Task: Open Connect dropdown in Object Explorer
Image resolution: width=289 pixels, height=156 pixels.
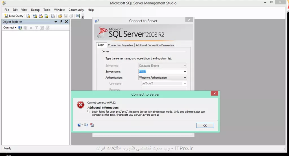Action: coord(10,28)
